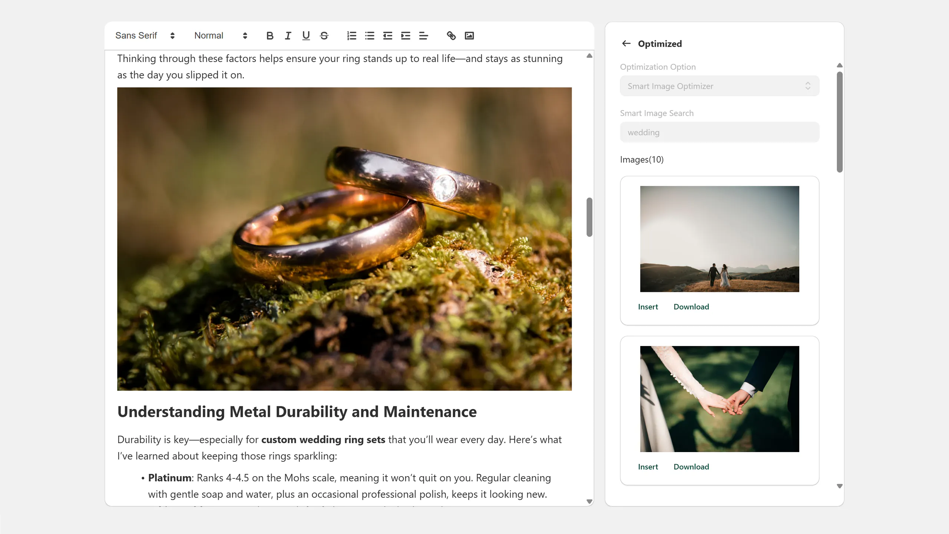Image resolution: width=949 pixels, height=534 pixels.
Task: Decrease the text indent
Action: 388,36
